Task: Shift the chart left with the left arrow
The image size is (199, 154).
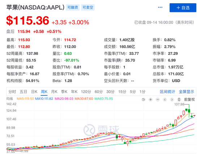Action: (x=165, y=99)
